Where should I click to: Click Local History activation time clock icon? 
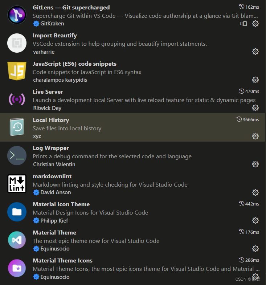[x=239, y=119]
